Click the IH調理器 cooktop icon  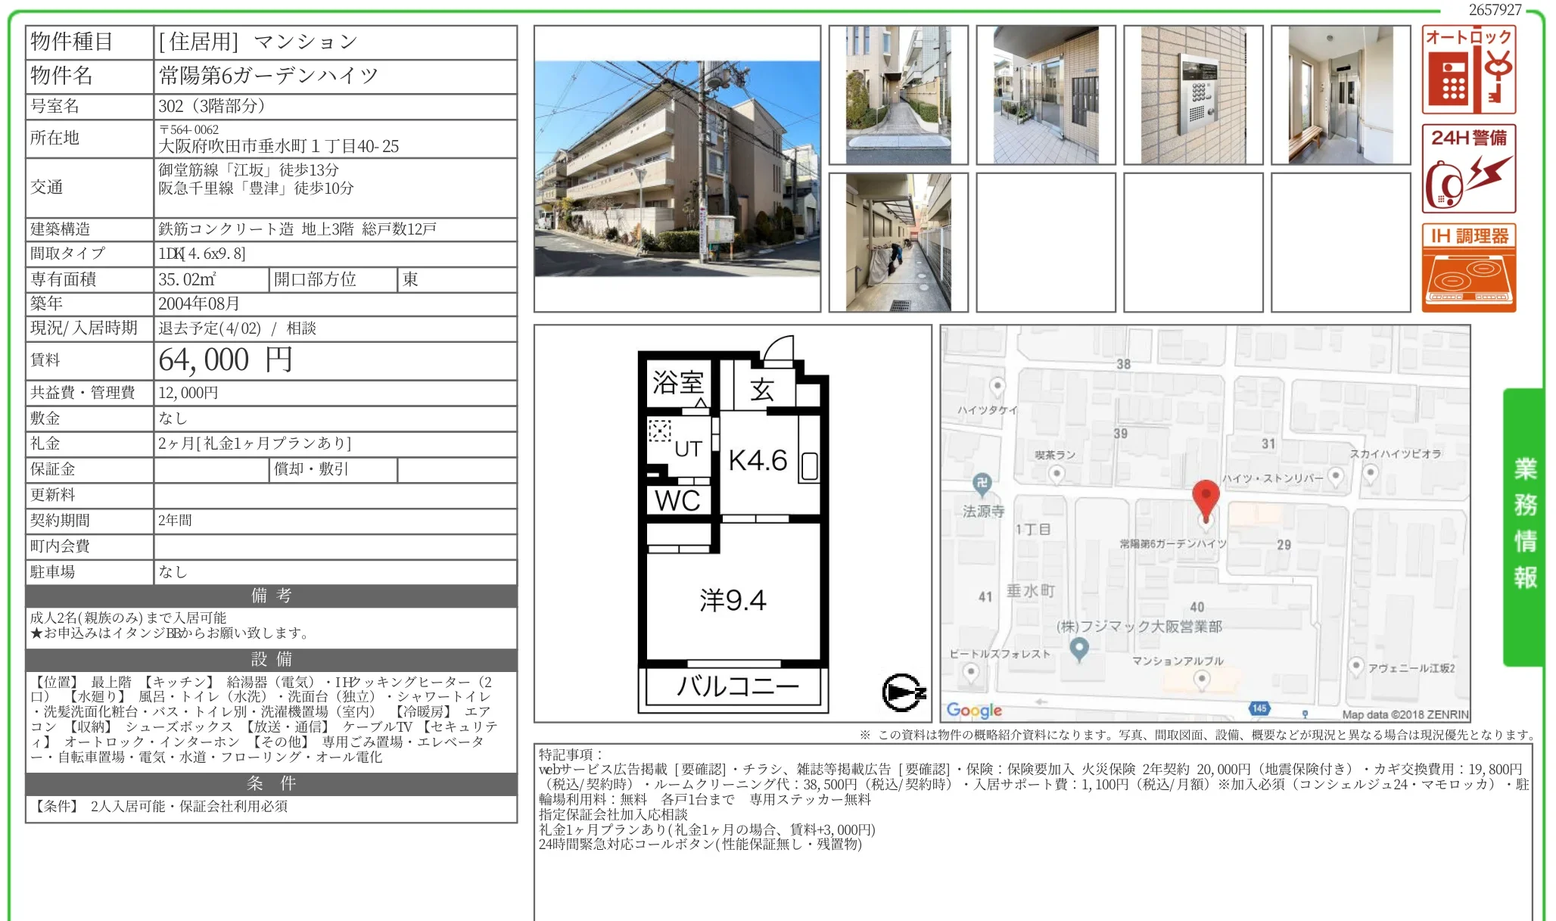pos(1468,268)
